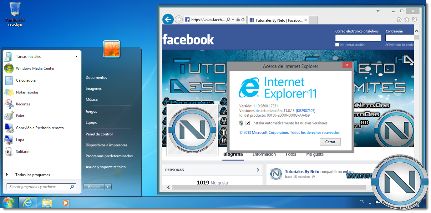This screenshot has width=431, height=213.
Task: Open Equipo in Start menu
Action: point(91,122)
